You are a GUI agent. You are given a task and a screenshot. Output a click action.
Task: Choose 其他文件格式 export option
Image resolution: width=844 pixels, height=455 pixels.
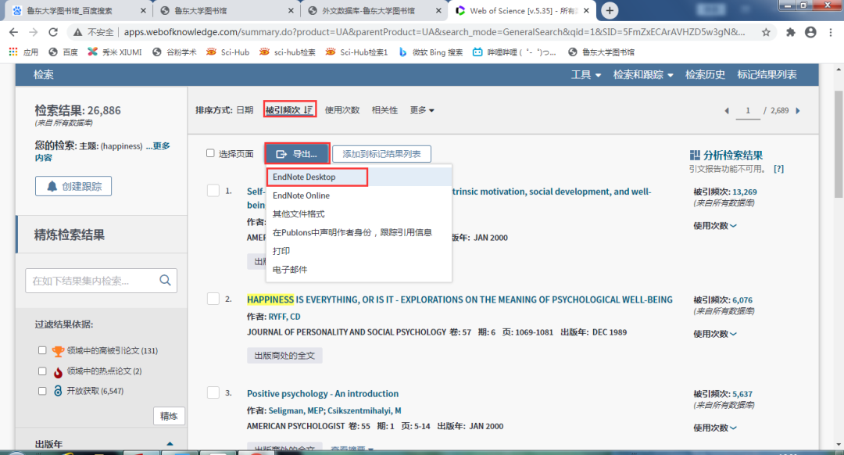tap(359, 213)
